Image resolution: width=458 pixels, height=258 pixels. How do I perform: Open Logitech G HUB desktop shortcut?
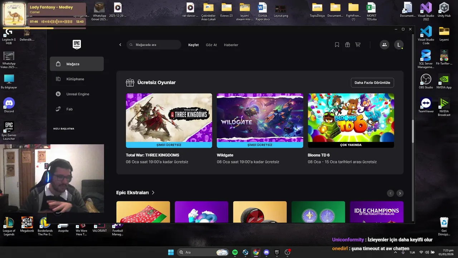click(x=9, y=37)
